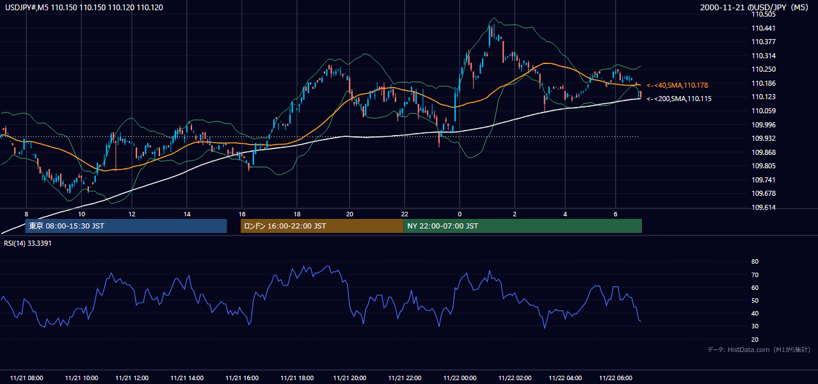Click RSI scale level 60
Screen dimensions: 818x384
pyautogui.click(x=755, y=287)
